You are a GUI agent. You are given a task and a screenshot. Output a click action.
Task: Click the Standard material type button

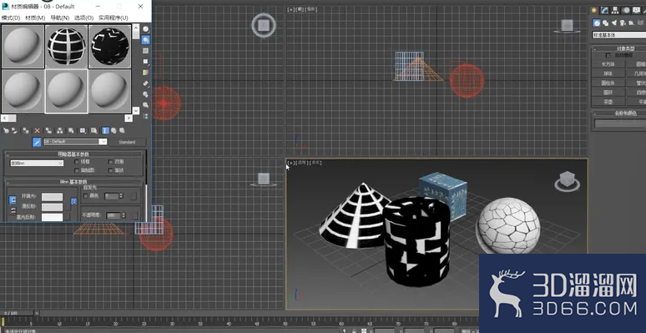pyautogui.click(x=127, y=142)
